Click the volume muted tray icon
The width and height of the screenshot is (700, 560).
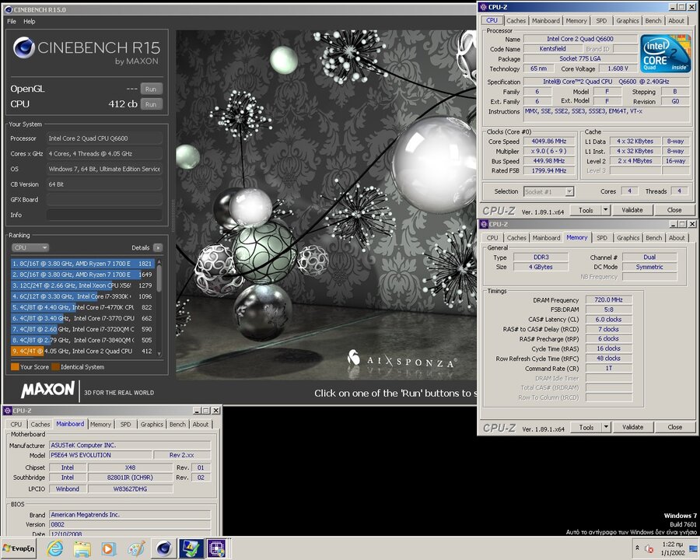tap(649, 548)
